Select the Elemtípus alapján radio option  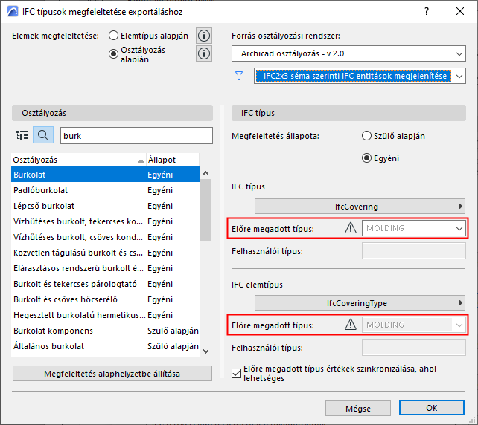pos(114,36)
